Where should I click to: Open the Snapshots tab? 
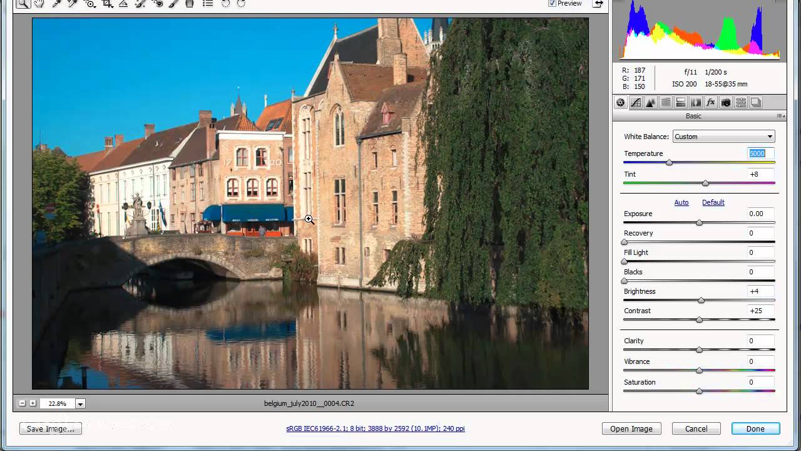point(756,103)
